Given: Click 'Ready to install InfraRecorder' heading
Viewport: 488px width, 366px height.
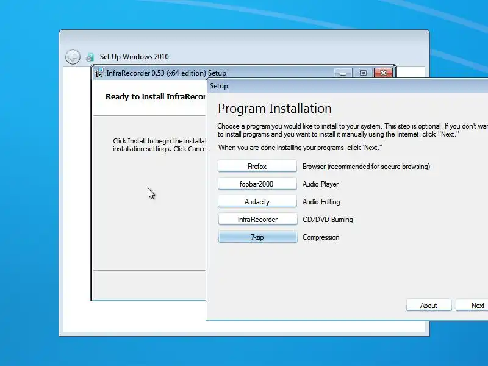Looking at the screenshot, I should tap(156, 97).
